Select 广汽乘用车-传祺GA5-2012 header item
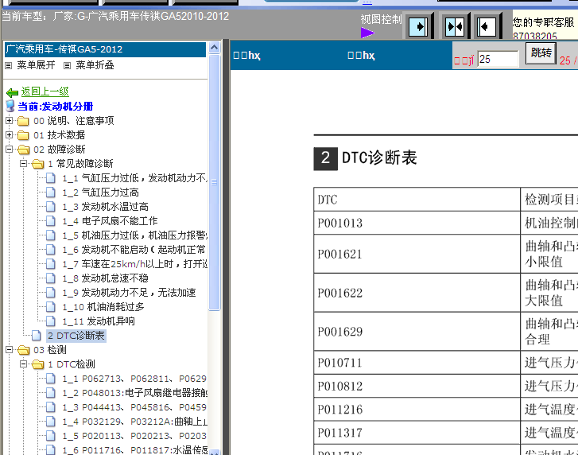 tap(105, 49)
